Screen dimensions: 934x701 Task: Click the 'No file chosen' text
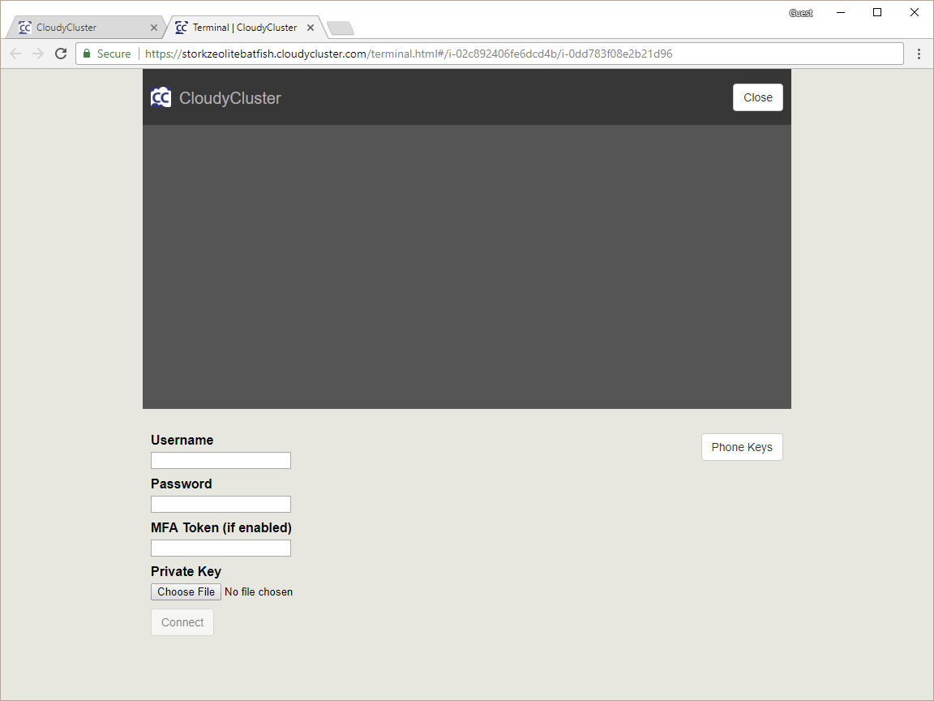(259, 592)
